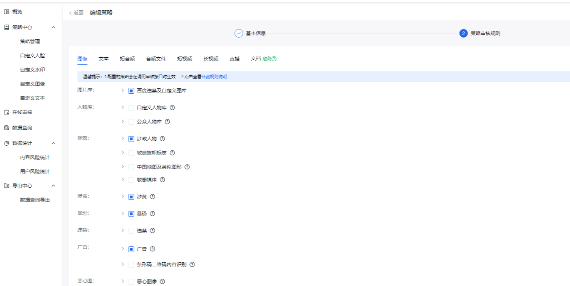Switch to the 短视频 tab
The height and width of the screenshot is (286, 570).
[x=185, y=59]
